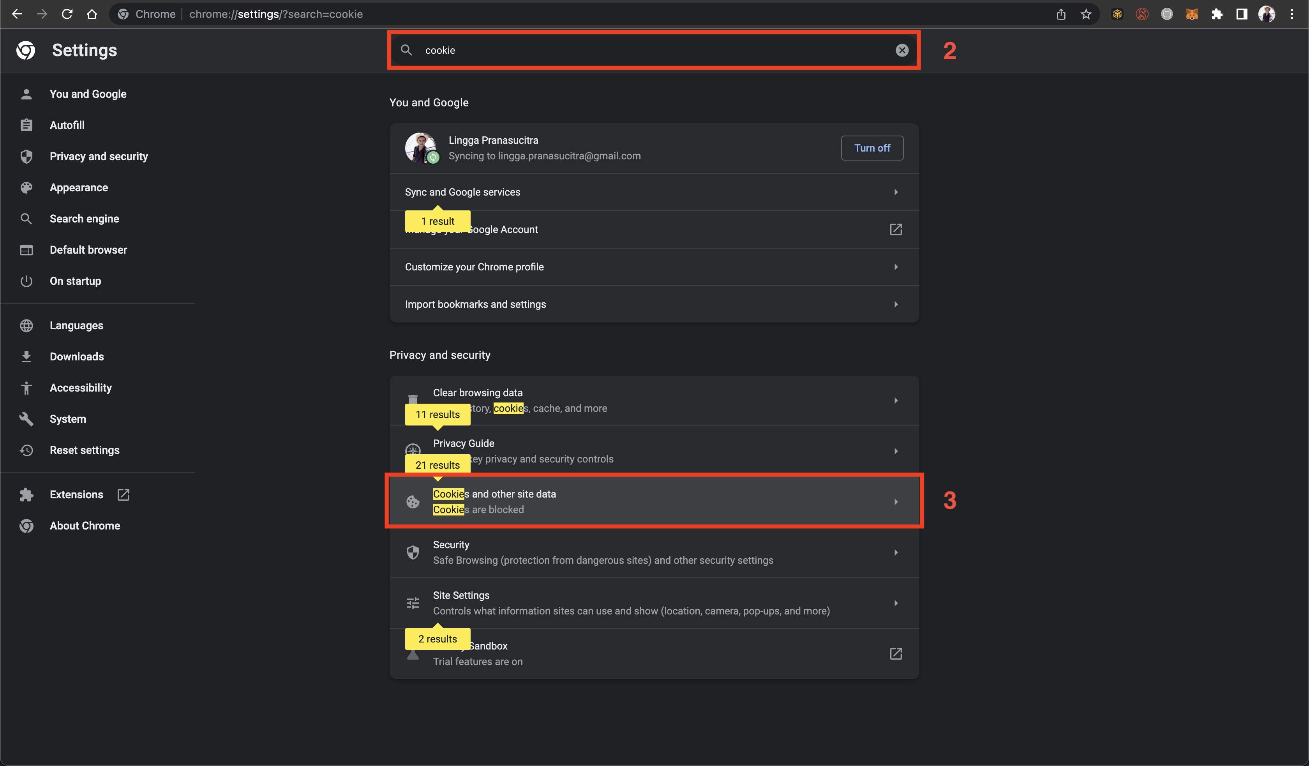Open Cookies and other site data

[653, 501]
